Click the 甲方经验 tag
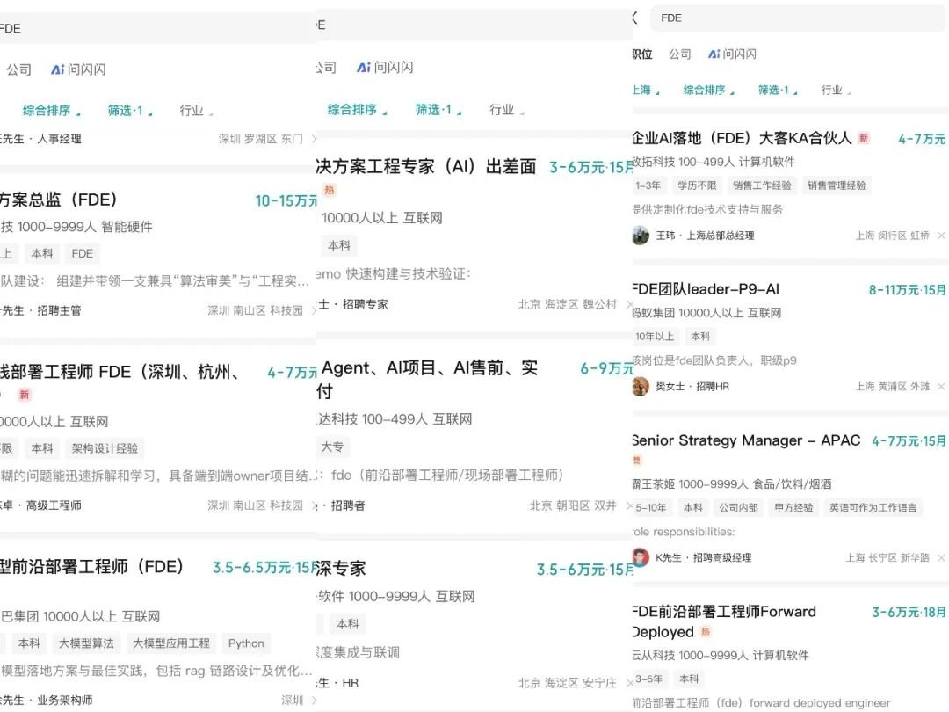949x712 pixels. pos(793,508)
